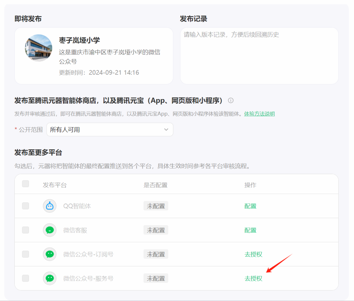This screenshot has height=301, width=354.
Task: Open 体验方法说明 link
Action: pos(259,114)
